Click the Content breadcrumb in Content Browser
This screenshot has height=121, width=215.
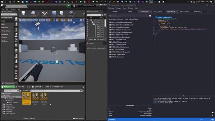click(38, 87)
